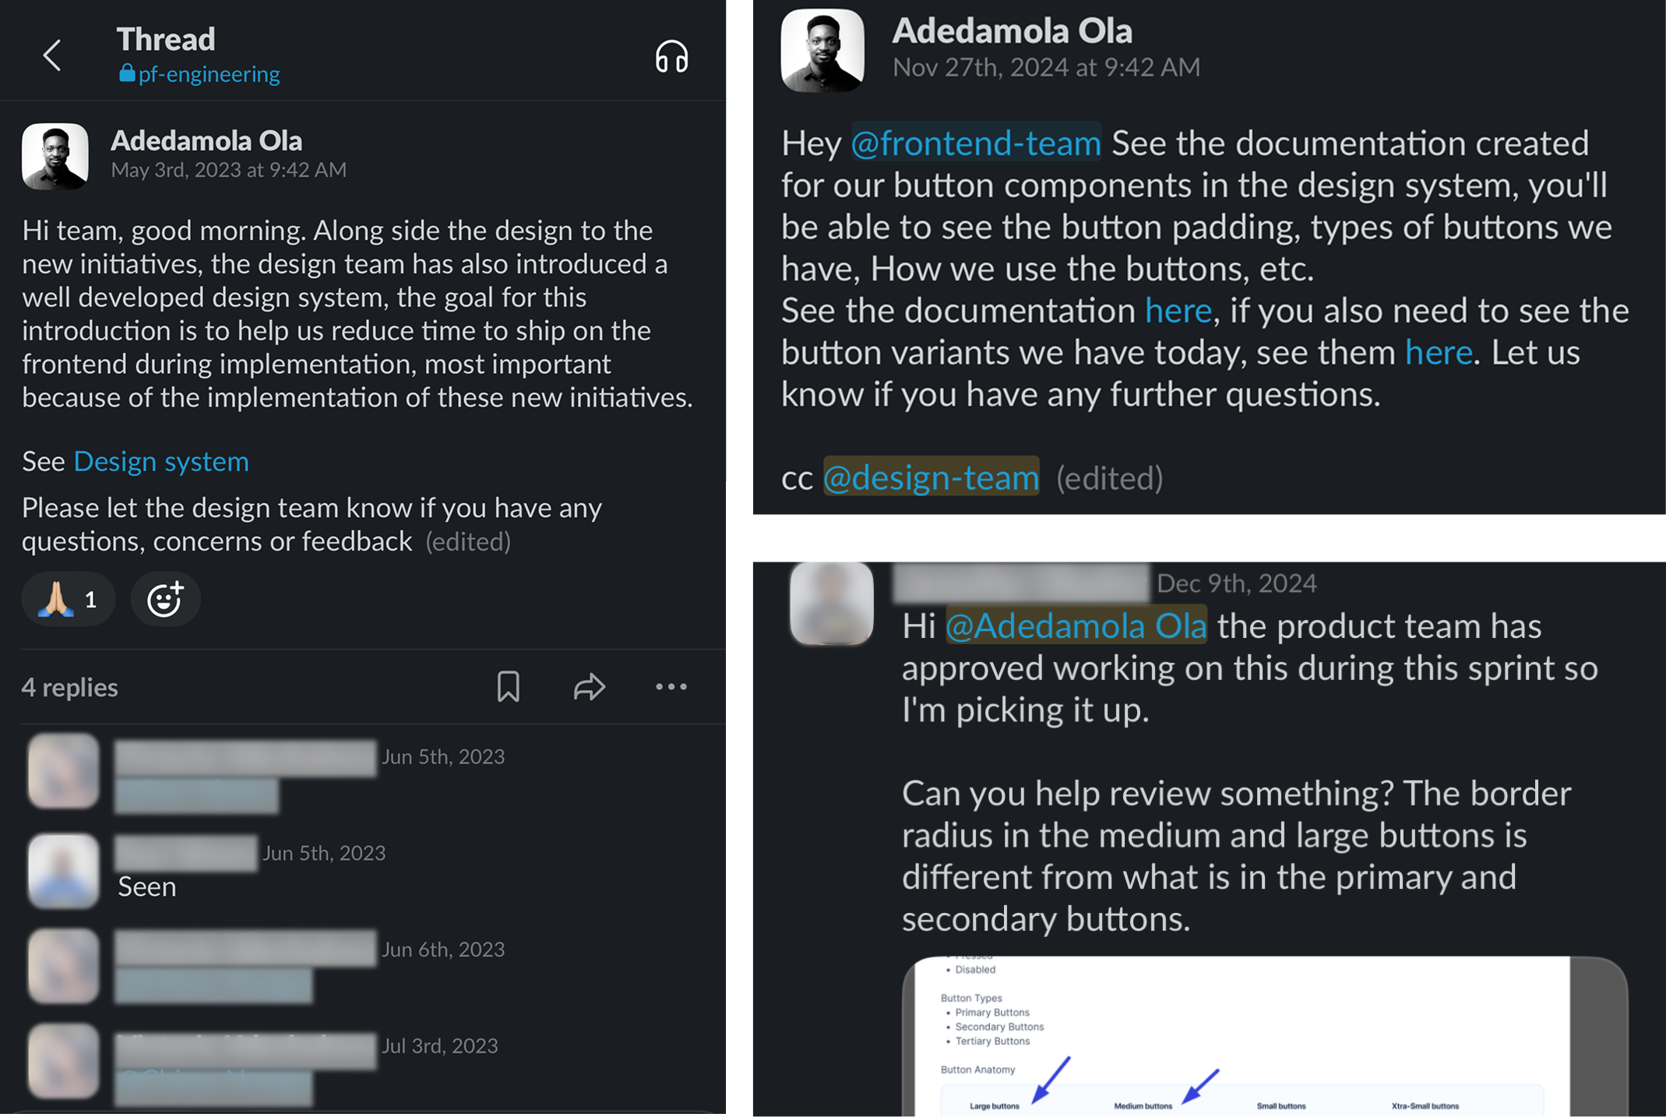Screen dimensions: 1666x1117
Task: Click the avatar beside the 'Seen' reply
Action: click(x=63, y=870)
